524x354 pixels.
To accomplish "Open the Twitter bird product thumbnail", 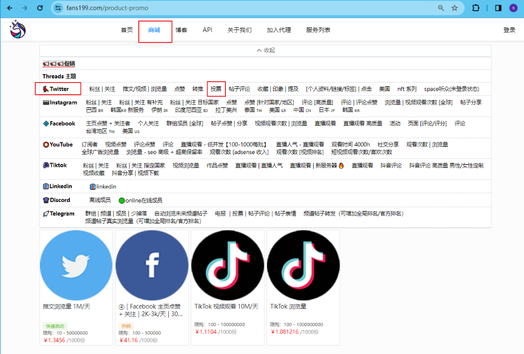I will point(76,266).
